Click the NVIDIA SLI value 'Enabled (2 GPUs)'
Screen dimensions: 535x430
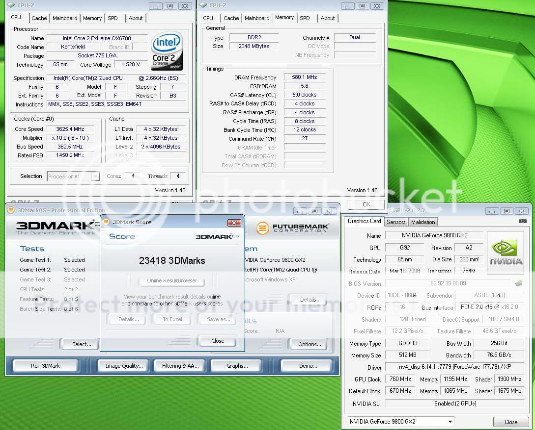[x=455, y=404]
